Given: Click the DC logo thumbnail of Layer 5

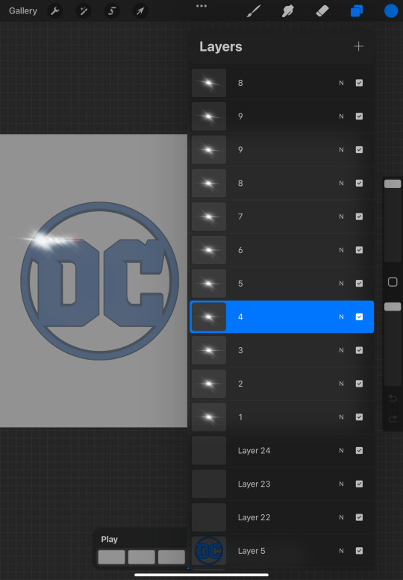Looking at the screenshot, I should [x=209, y=551].
